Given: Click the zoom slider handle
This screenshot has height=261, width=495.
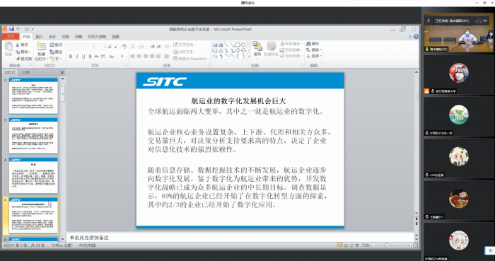Looking at the screenshot, I should 387,245.
